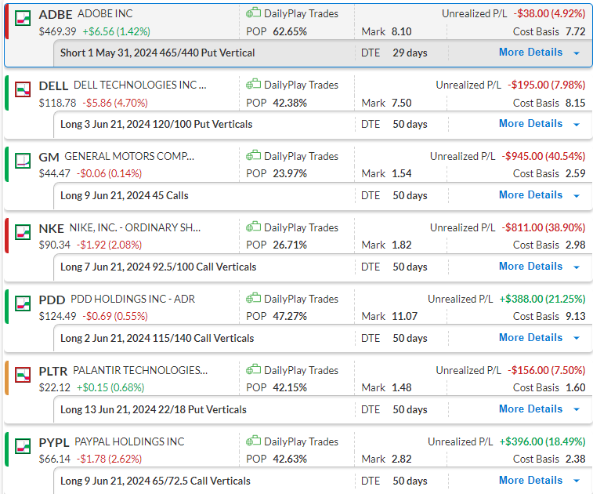
Task: Click the DailyPlay Trades icon in PYPL row
Action: pos(253,441)
